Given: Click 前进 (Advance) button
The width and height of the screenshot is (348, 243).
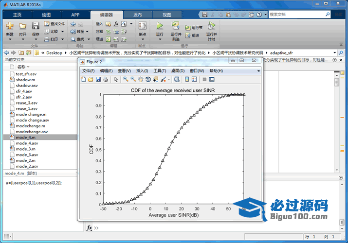Looking at the screenshot, I should (192, 35).
